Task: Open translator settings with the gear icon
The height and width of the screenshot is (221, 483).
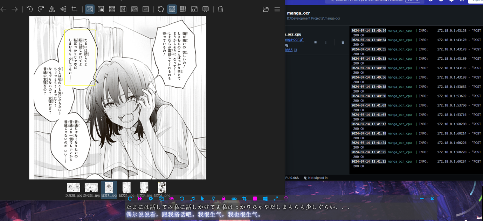Action: coord(151,199)
